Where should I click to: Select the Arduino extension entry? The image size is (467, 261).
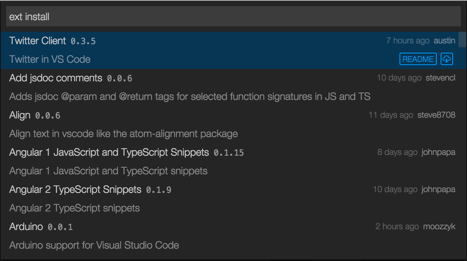tap(230, 236)
